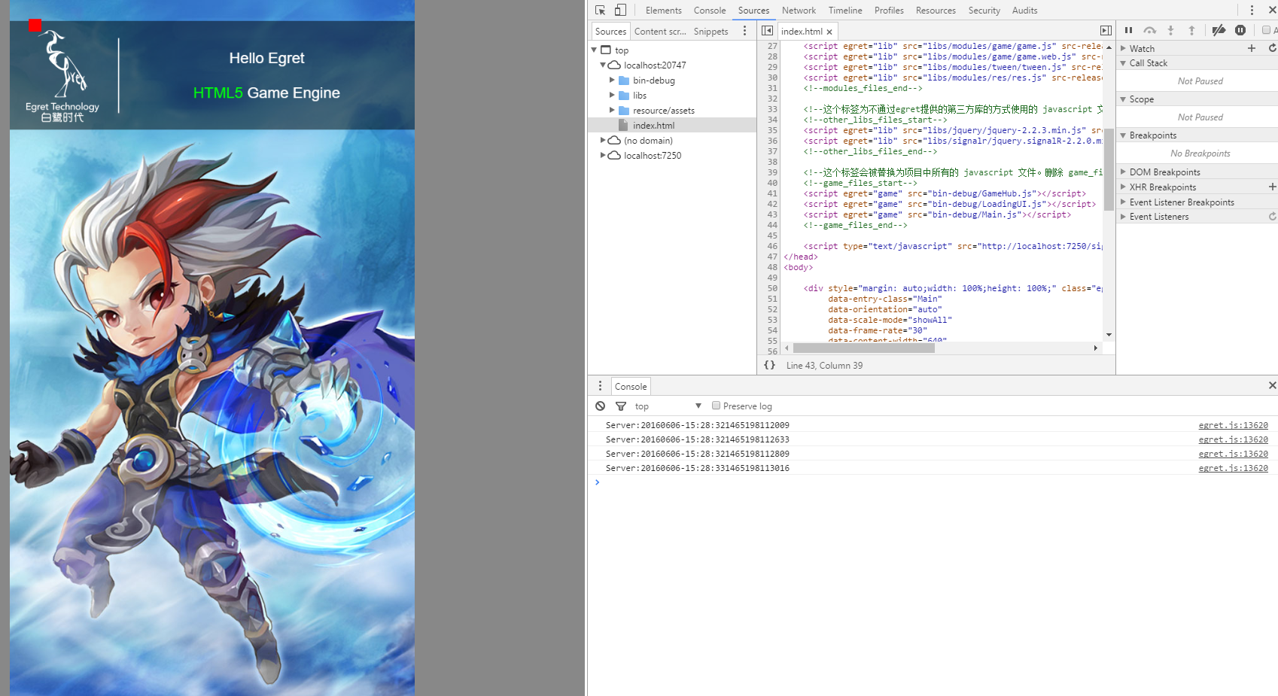Expand the resource/assets folder
The image size is (1278, 696).
point(612,111)
